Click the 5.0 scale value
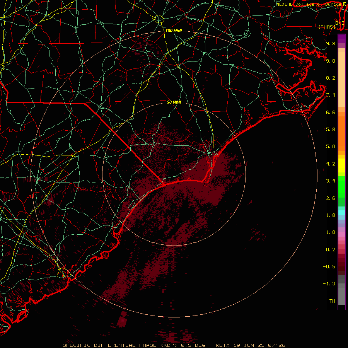 click(x=331, y=147)
